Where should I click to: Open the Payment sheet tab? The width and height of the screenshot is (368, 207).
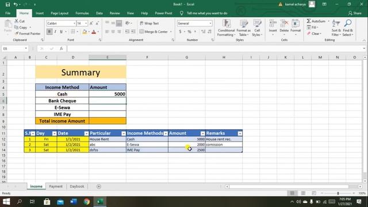click(56, 186)
